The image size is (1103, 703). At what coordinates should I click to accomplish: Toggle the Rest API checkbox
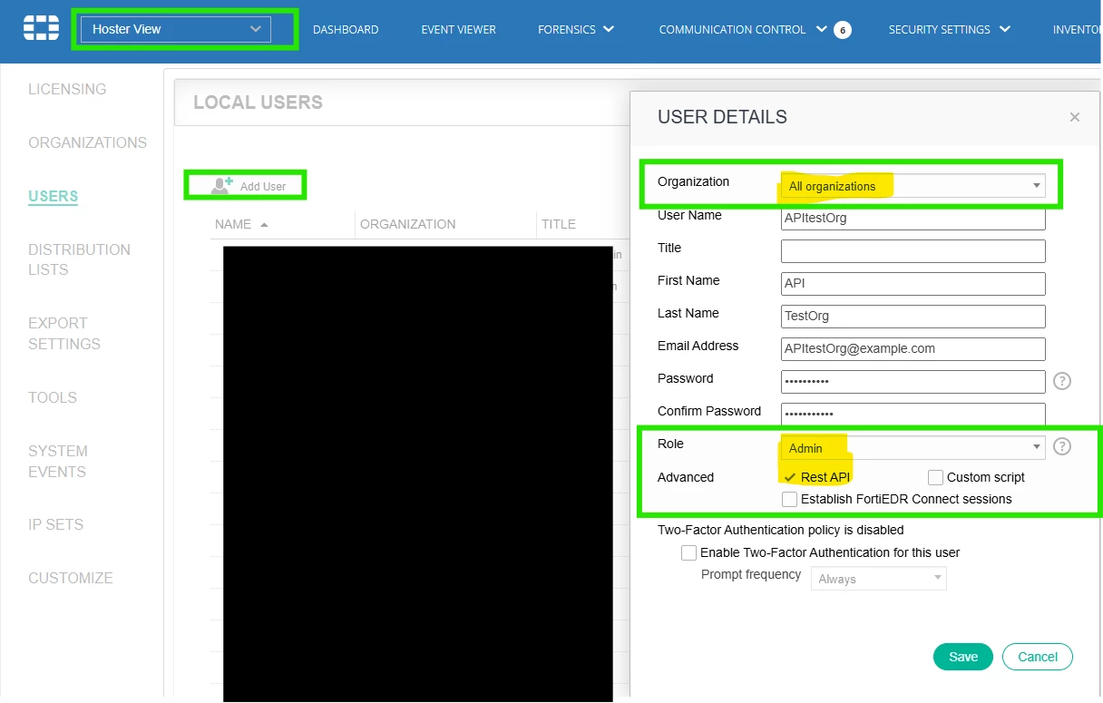[789, 477]
